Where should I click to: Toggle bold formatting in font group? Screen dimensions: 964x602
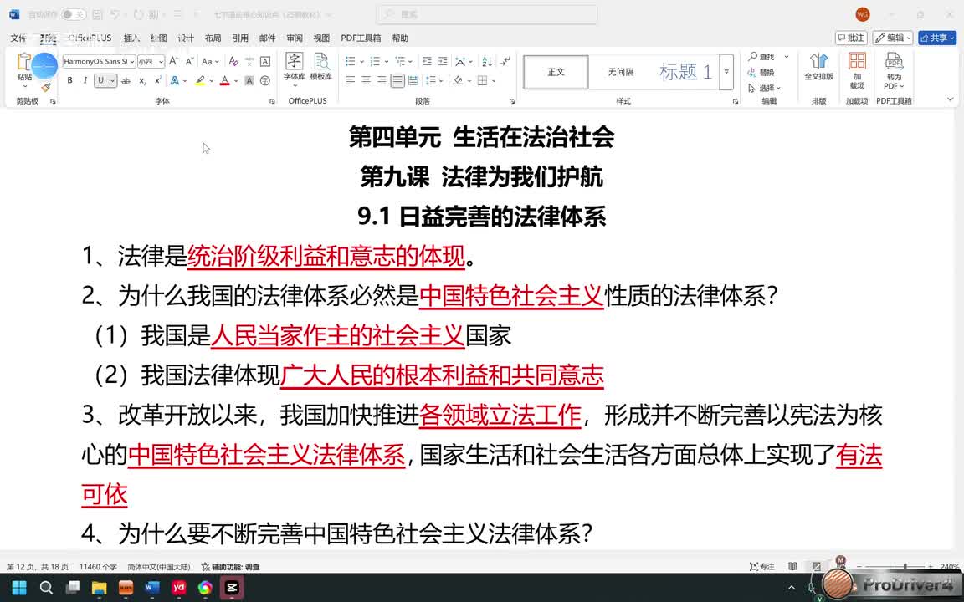pyautogui.click(x=70, y=80)
